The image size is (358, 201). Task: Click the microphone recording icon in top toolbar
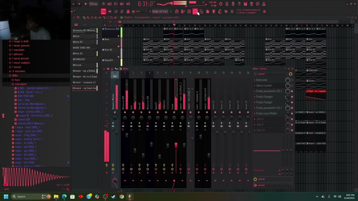pyautogui.click(x=233, y=4)
